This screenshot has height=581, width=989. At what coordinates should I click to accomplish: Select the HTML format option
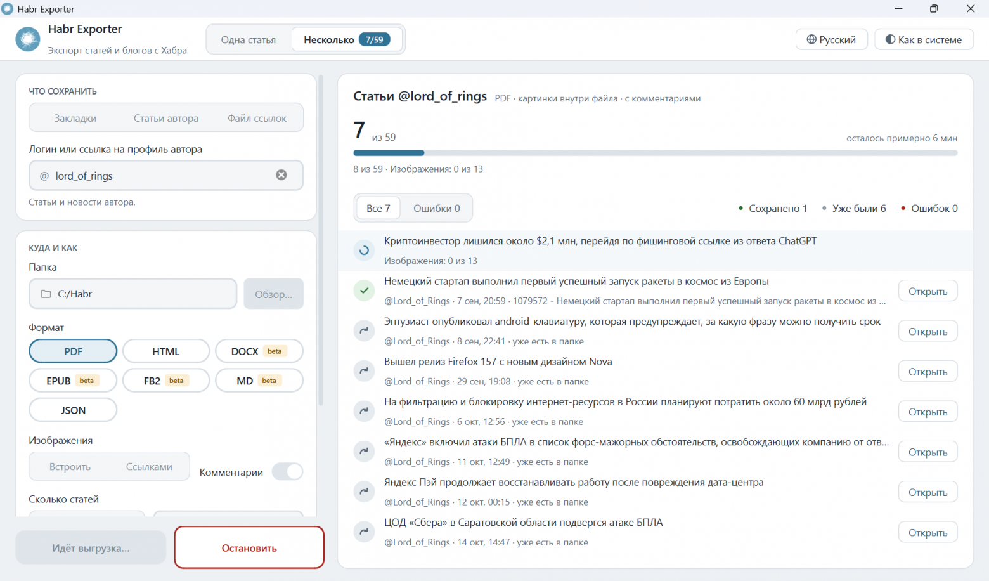pos(166,351)
